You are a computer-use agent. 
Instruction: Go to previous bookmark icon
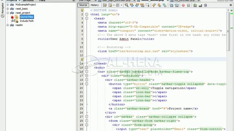[x=154, y=5]
